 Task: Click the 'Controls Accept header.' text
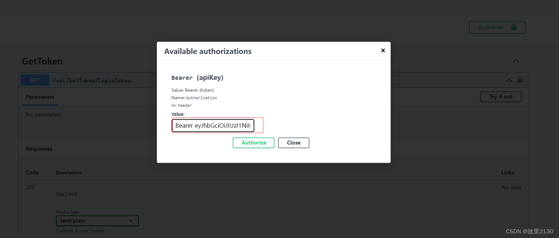point(81,231)
